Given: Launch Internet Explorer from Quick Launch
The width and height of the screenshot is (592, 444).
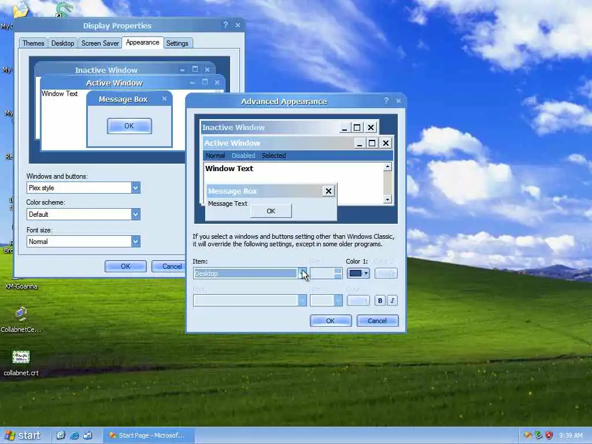Looking at the screenshot, I should [75, 435].
